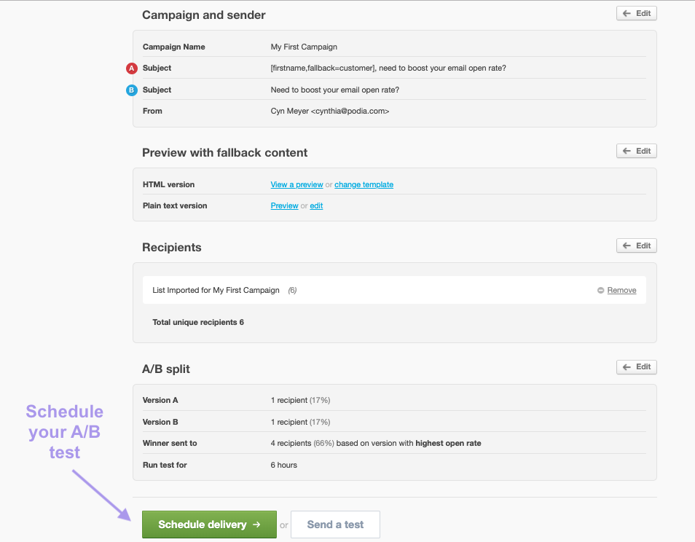This screenshot has width=695, height=542.
Task: Edit the Recipients list
Action: 636,246
